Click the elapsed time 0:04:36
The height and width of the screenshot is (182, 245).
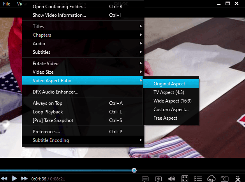(39, 179)
